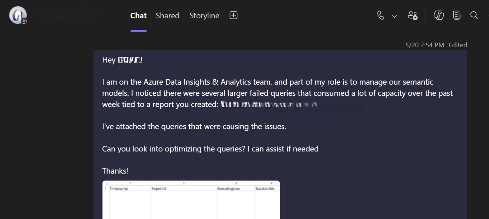
Task: Click the search magnifier icon
Action: click(x=474, y=15)
